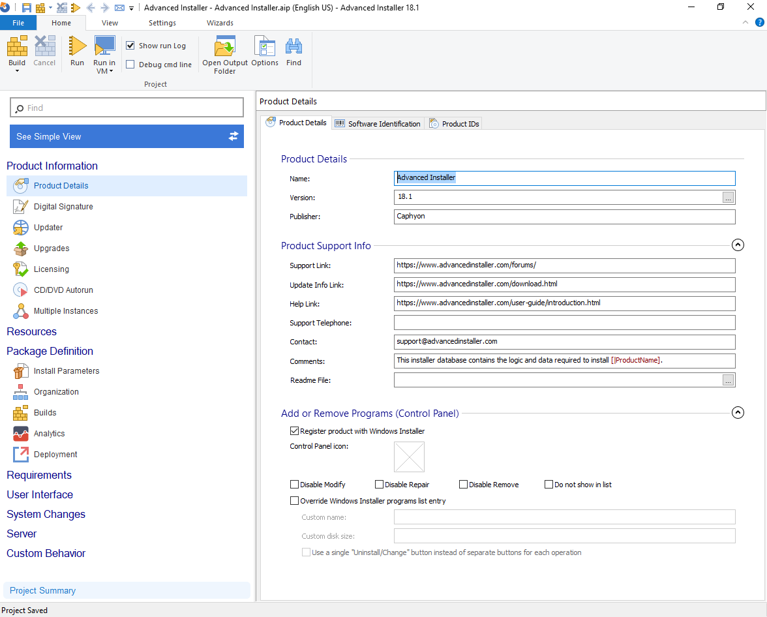Viewport: 767px width, 617px height.
Task: Collapse the Add or Remove Programs section
Action: point(738,412)
